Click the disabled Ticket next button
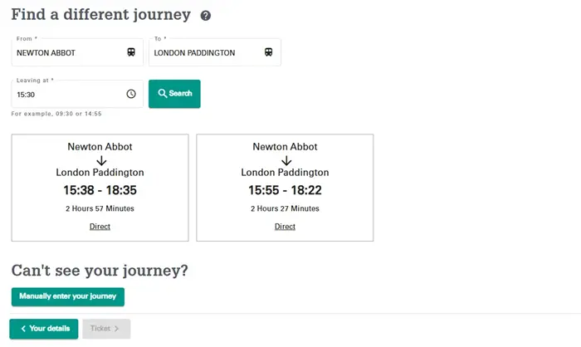The height and width of the screenshot is (347, 581). (106, 329)
